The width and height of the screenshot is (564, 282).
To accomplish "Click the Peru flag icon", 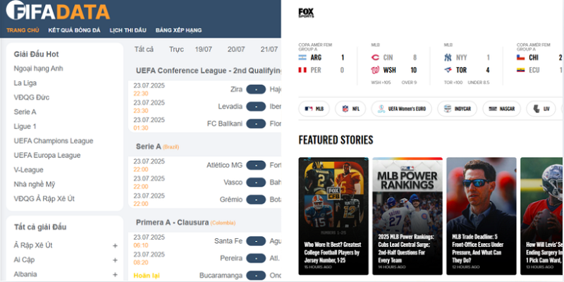I will (302, 70).
